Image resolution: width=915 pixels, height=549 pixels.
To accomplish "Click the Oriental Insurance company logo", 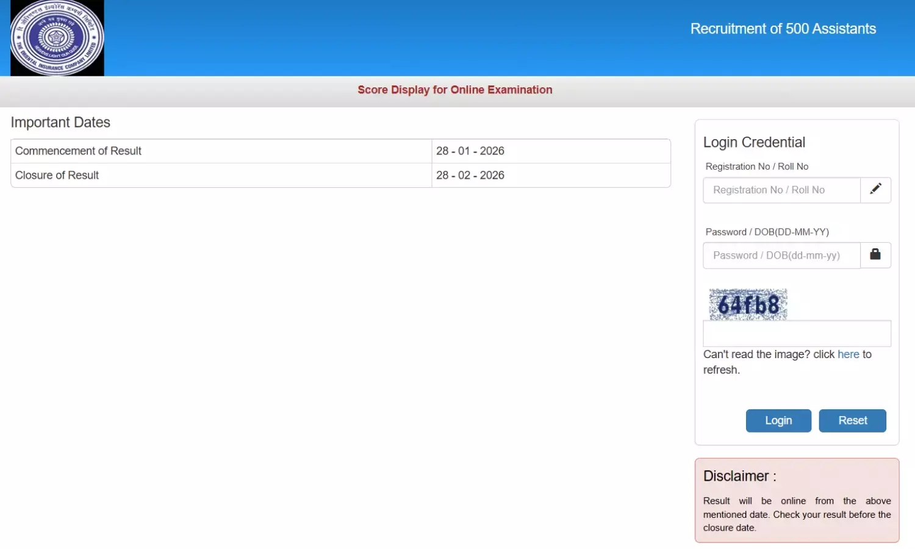I will click(x=57, y=38).
